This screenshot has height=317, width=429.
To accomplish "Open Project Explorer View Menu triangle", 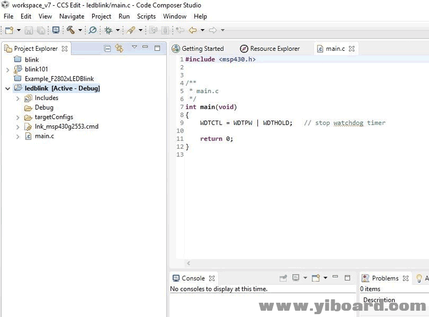I will 134,47.
